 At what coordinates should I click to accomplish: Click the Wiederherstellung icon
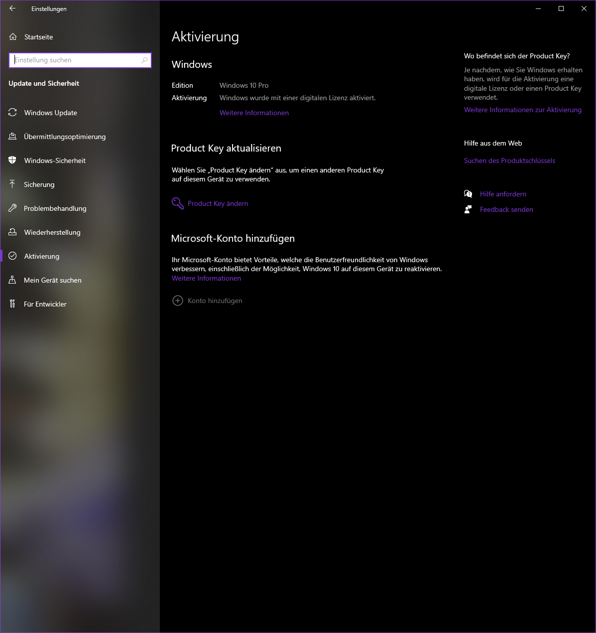click(x=12, y=232)
